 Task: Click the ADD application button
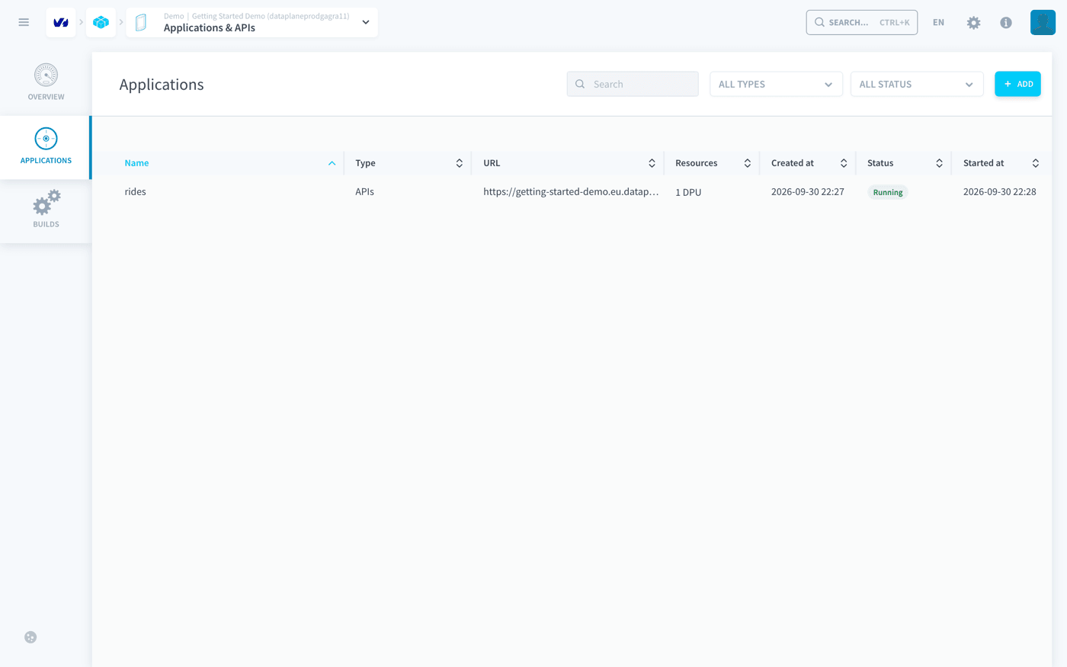pyautogui.click(x=1017, y=84)
